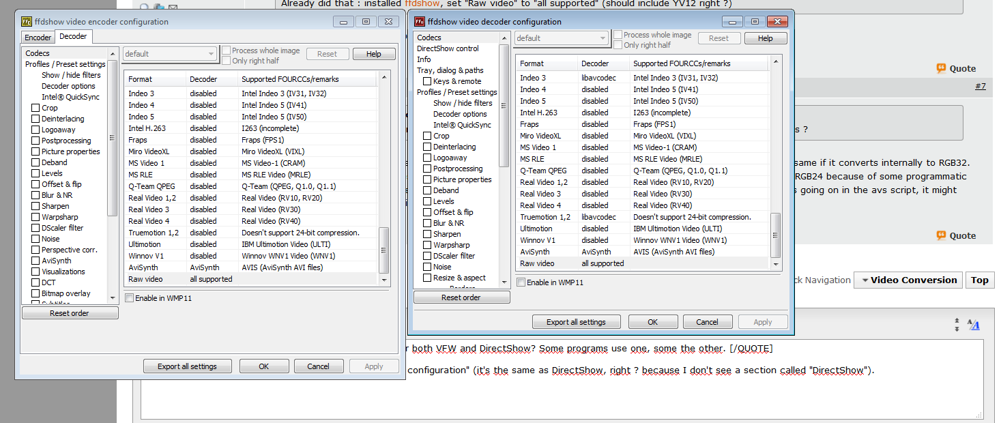Viewport: 1001px width, 423px height.
Task: Open the default preset dropdown in encoder window
Action: click(x=170, y=54)
